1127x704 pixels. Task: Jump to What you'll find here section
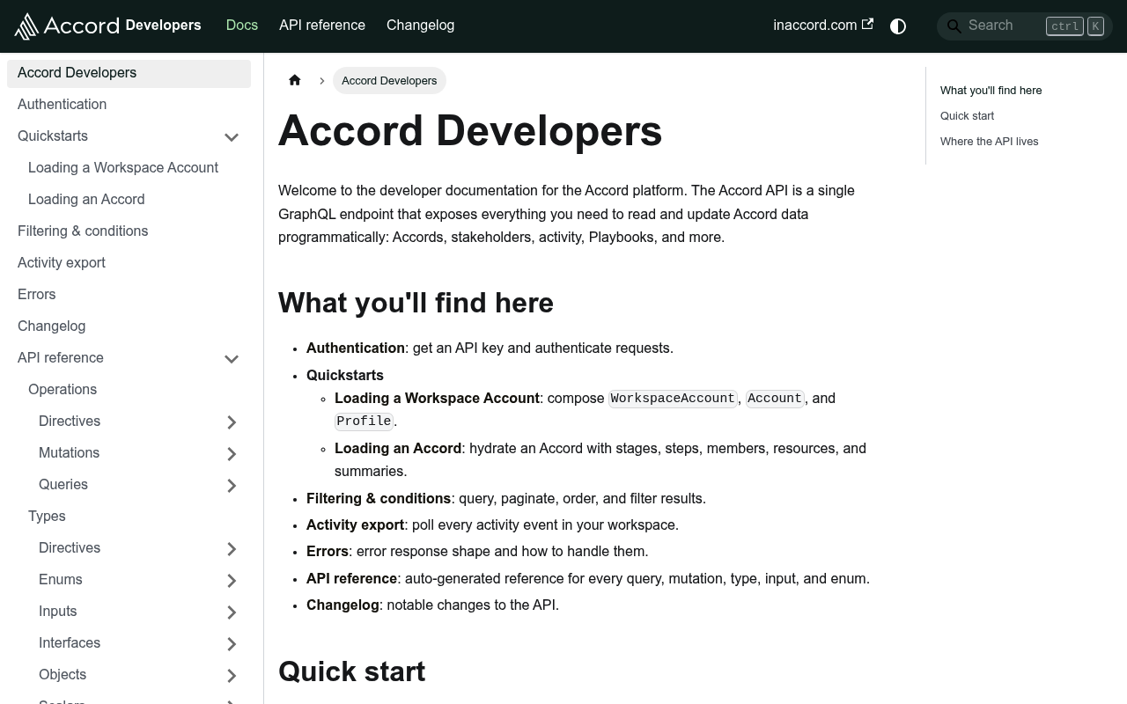(991, 91)
